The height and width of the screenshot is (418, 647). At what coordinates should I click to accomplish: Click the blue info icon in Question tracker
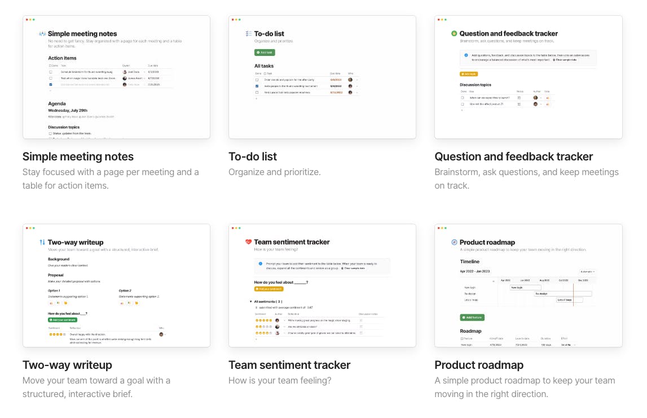click(x=466, y=55)
